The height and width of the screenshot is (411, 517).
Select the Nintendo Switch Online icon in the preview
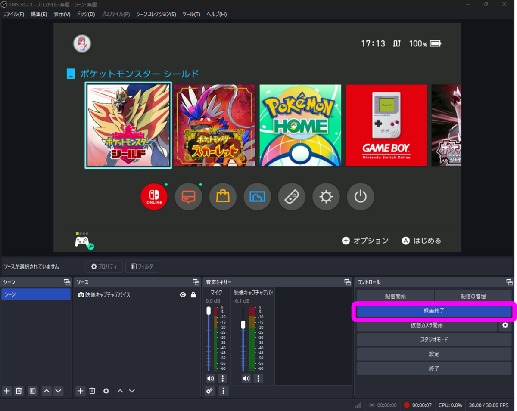(154, 197)
